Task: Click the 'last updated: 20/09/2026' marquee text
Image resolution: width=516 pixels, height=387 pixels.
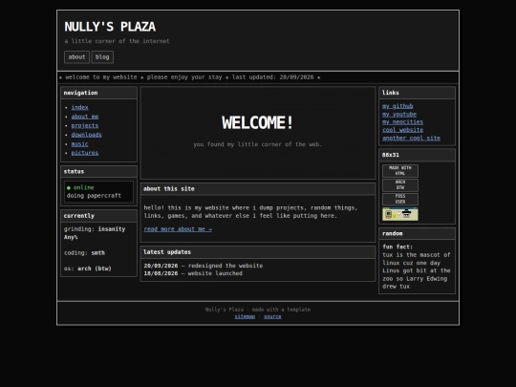Action: click(272, 77)
